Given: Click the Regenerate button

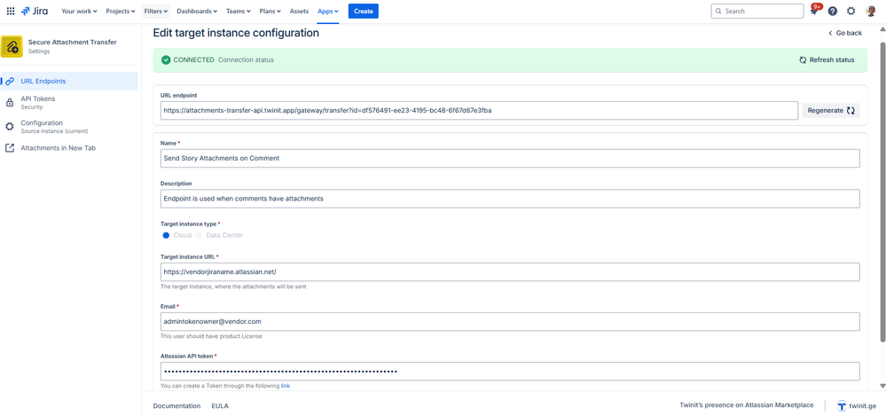Looking at the screenshot, I should [831, 111].
